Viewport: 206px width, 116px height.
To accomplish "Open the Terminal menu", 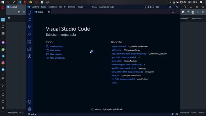I will [x=71, y=7].
